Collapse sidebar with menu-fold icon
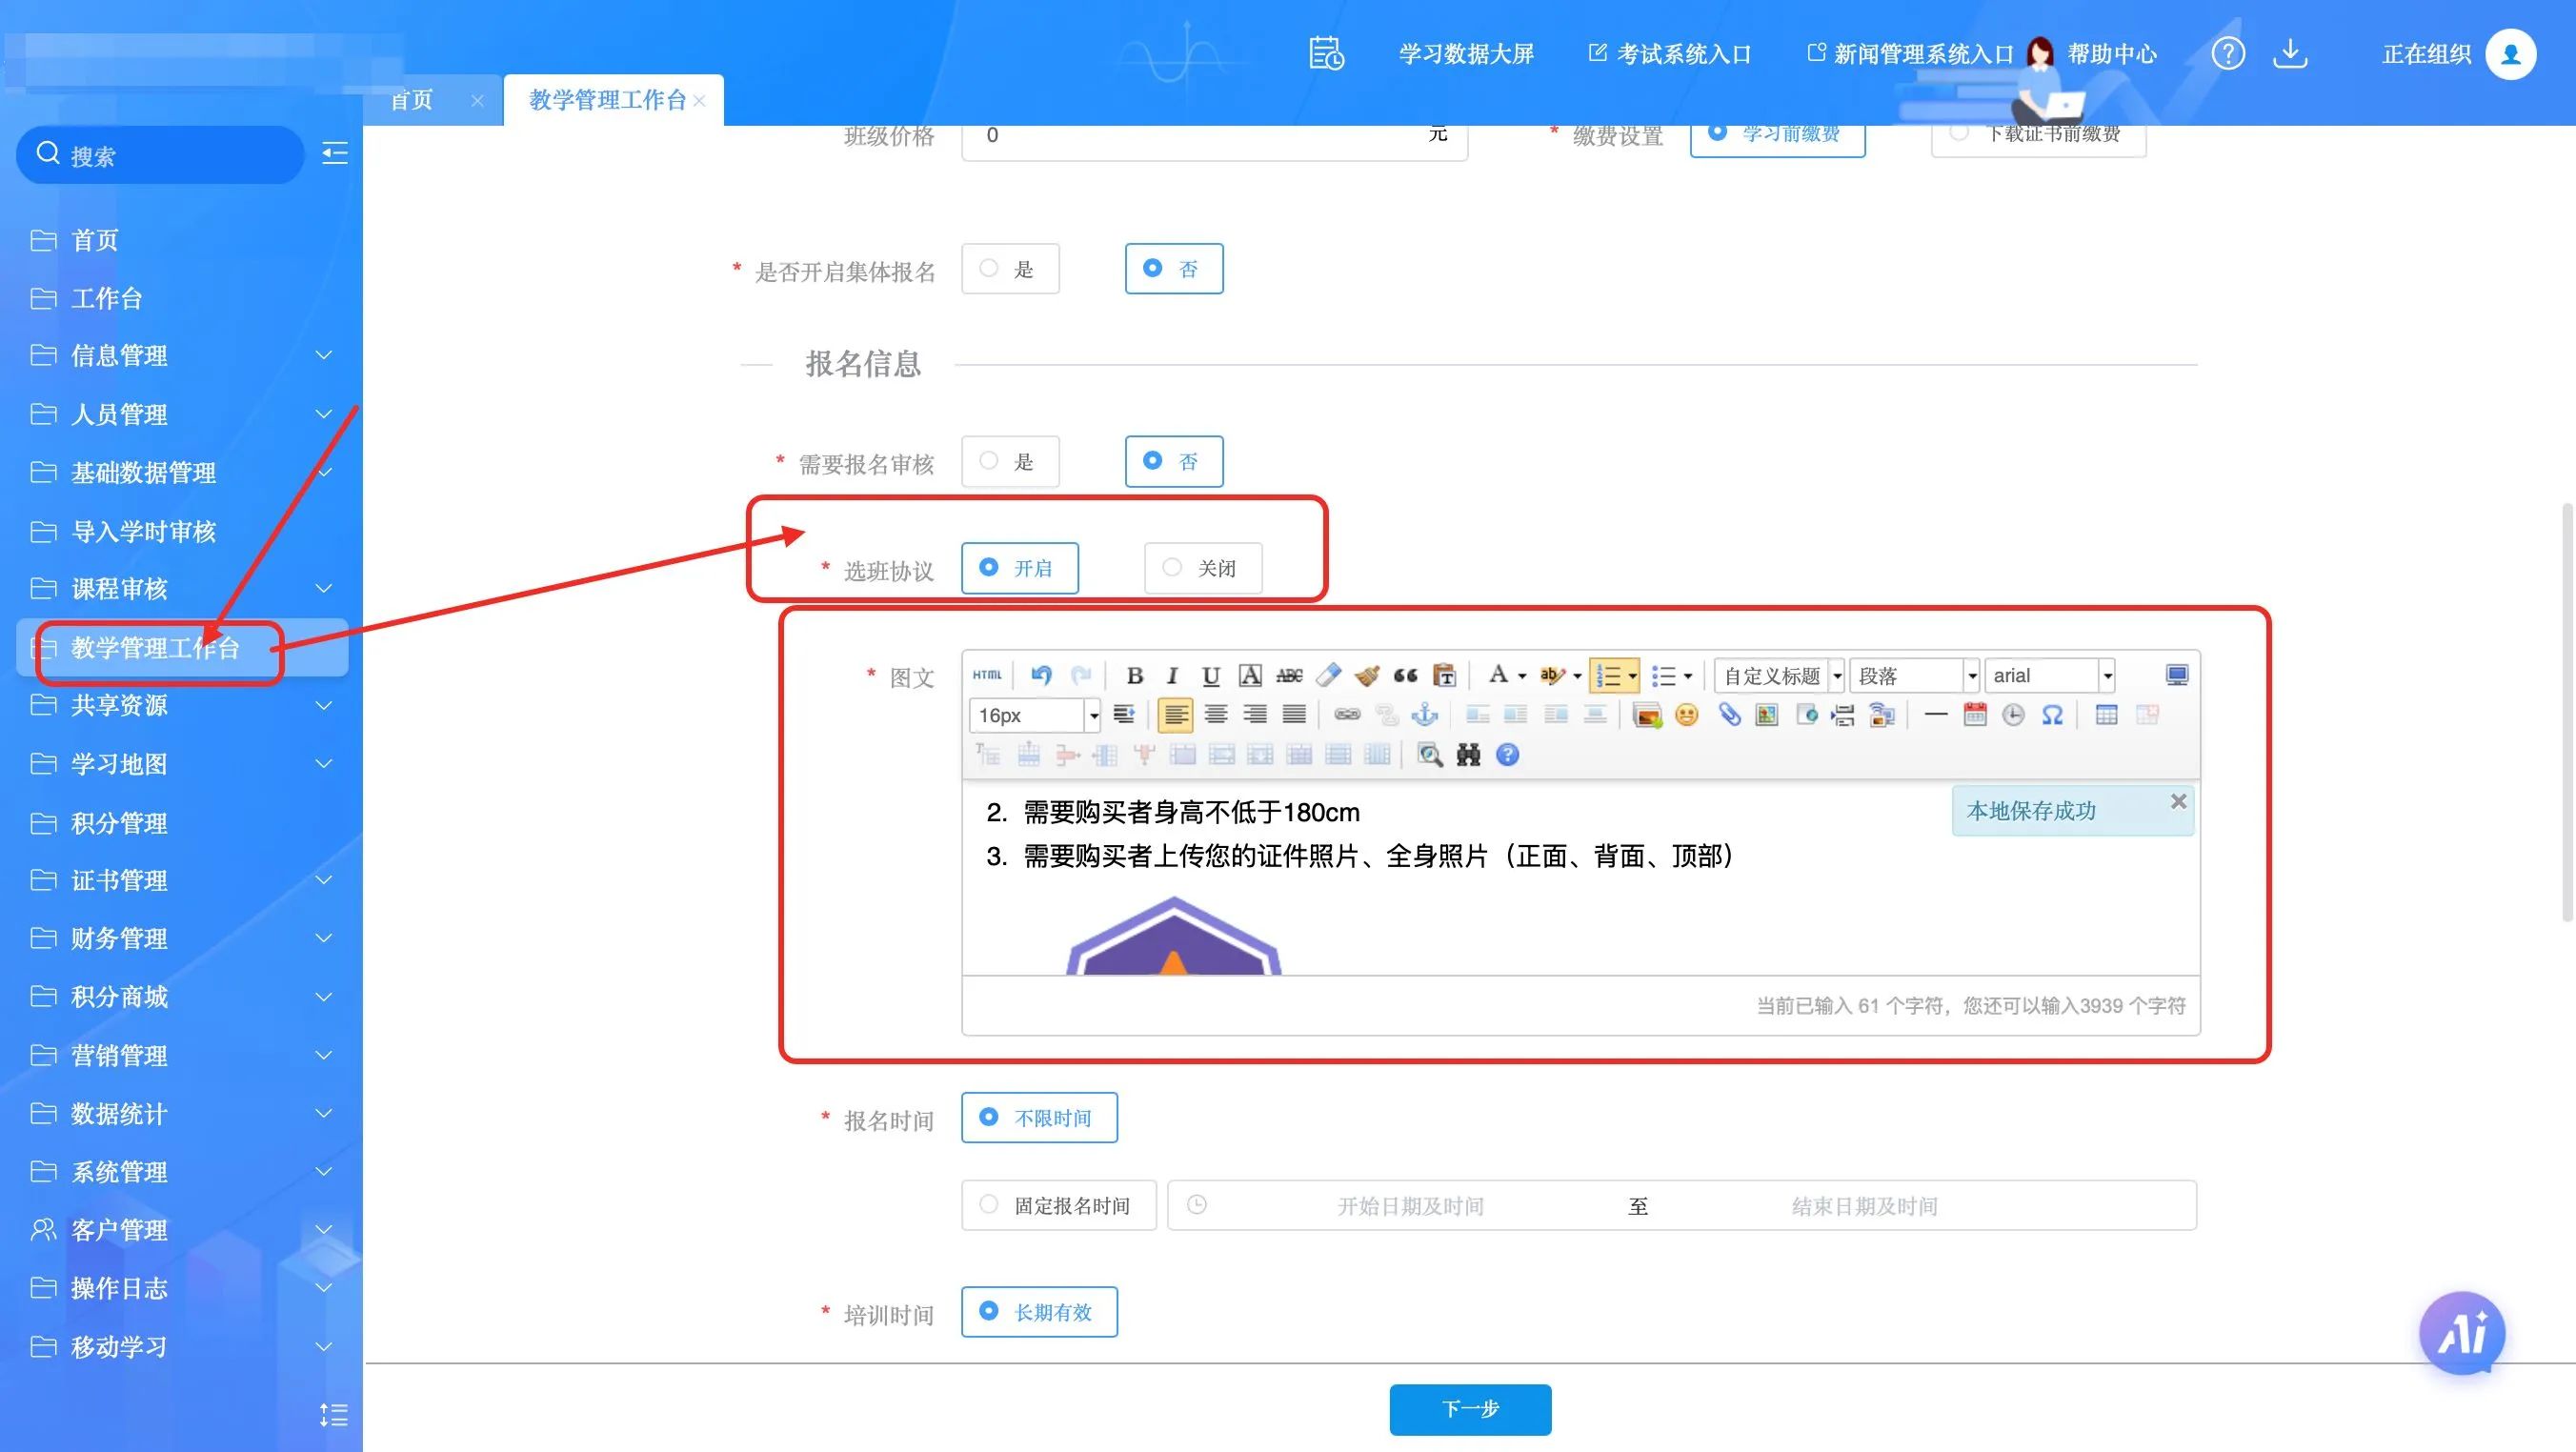This screenshot has height=1452, width=2576. click(334, 153)
